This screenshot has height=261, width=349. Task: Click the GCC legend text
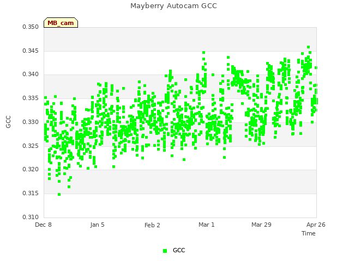coord(179,250)
